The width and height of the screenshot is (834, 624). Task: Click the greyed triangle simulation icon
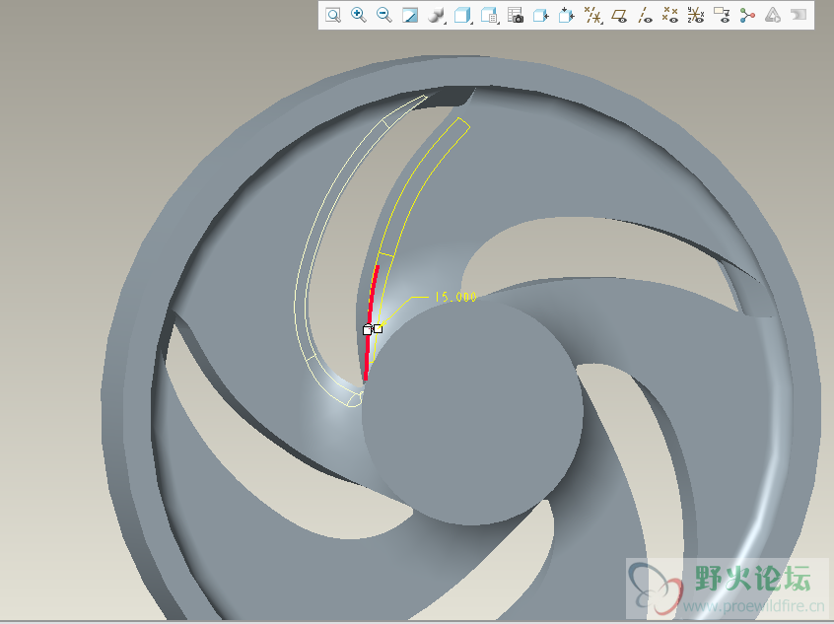click(772, 15)
